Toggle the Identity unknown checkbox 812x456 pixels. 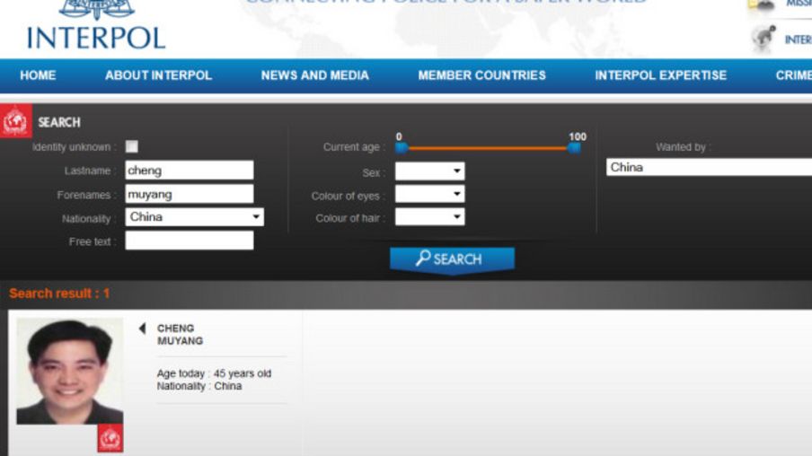click(131, 146)
